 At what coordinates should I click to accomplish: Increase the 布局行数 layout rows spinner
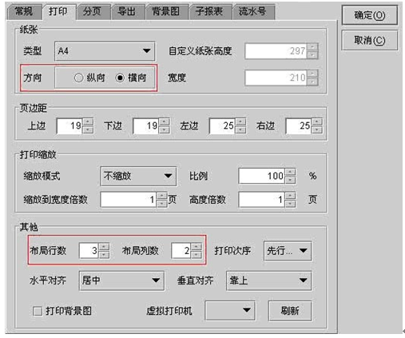(104, 247)
